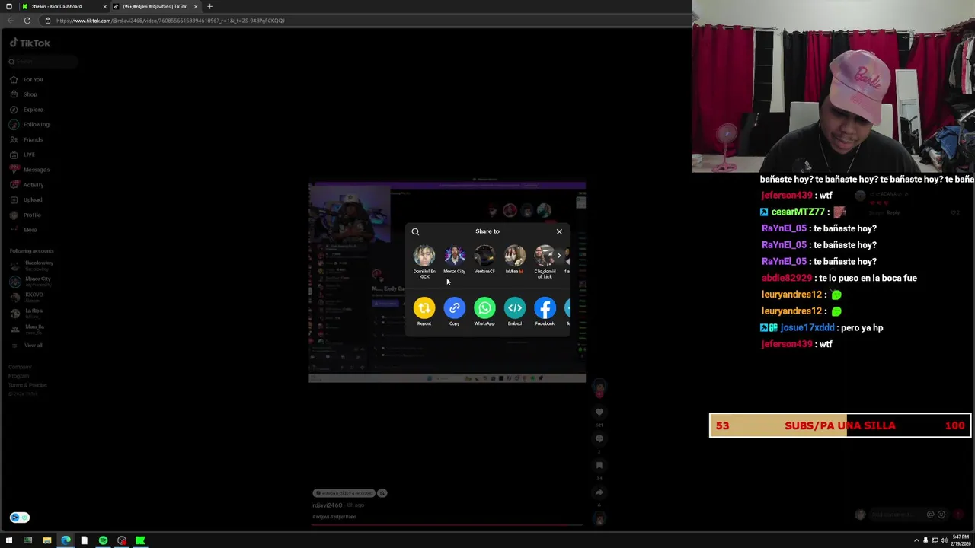Close the Kick Dashboard tab
Screen dimensions: 975x548
point(104,6)
